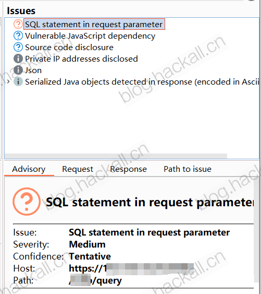
Task: Click the dark info icon beside Json
Action: pyautogui.click(x=18, y=70)
